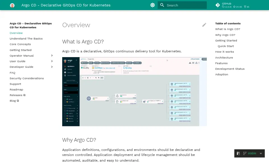Click the Argo CD UI screenshot image
Image resolution: width=269 pixels, height=168 pixels.
point(134,92)
